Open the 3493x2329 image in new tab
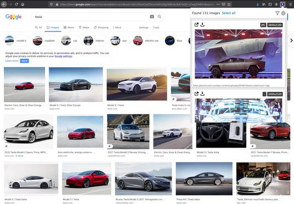 click(x=196, y=93)
